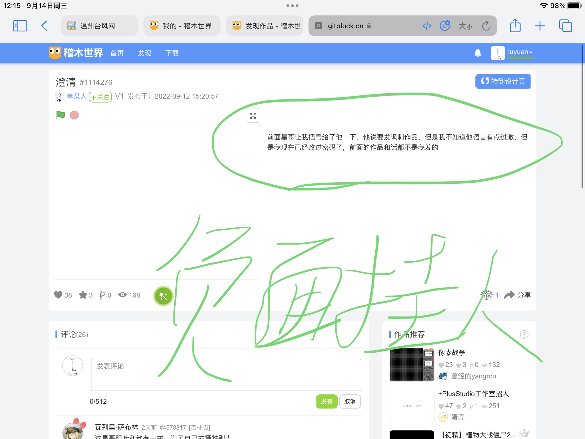Viewport: 585px width, 439px height.
Task: Click the 稽木世界 logo
Action: (76, 53)
